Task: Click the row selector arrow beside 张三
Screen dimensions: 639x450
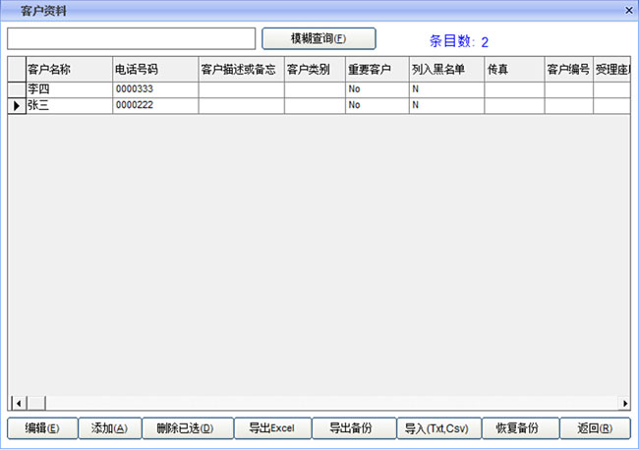Action: (16, 105)
